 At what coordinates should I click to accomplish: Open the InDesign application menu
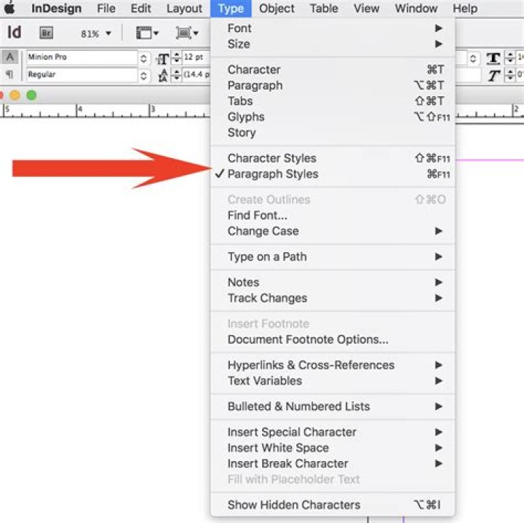(x=56, y=8)
